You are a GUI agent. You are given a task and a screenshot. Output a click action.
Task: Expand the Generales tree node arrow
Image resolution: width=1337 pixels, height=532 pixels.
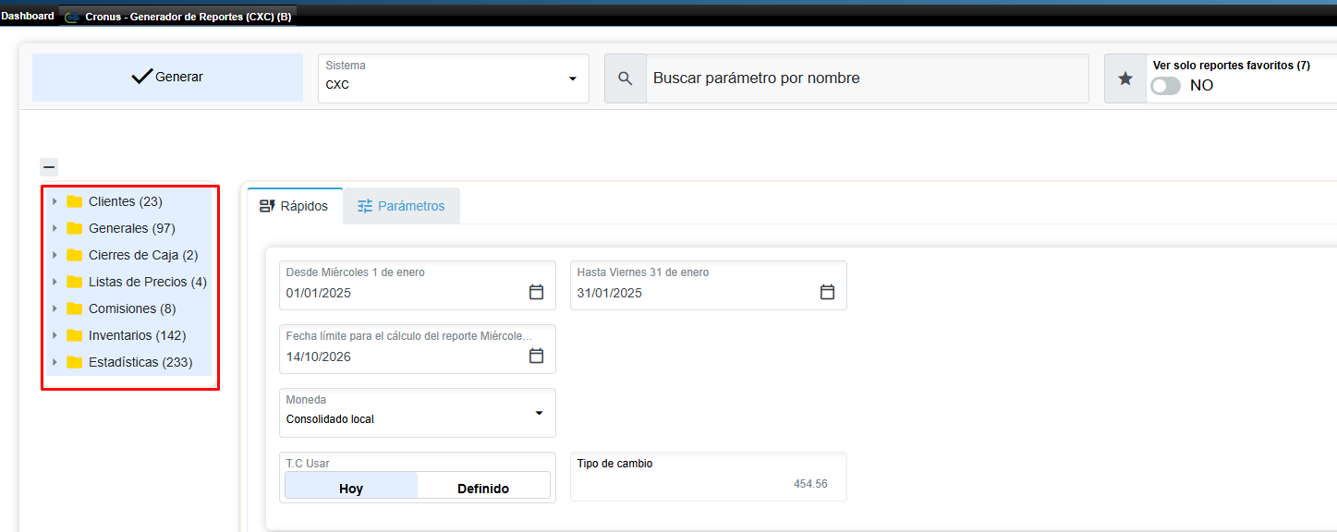(55, 228)
